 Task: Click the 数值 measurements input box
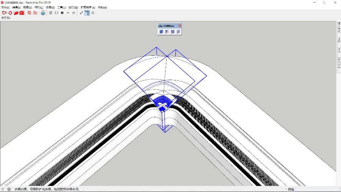coord(318,189)
